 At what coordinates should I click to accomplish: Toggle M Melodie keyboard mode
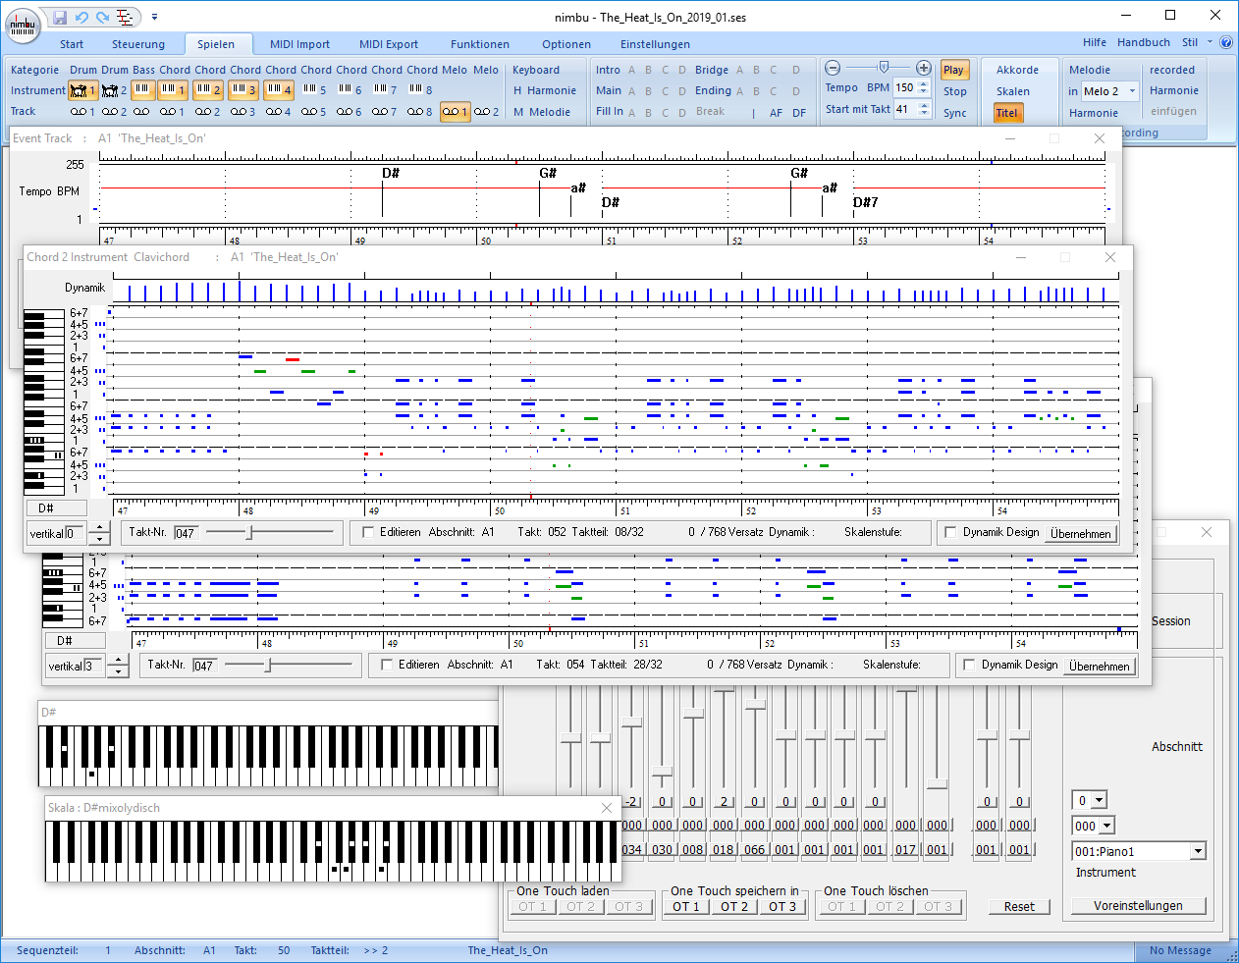point(542,112)
